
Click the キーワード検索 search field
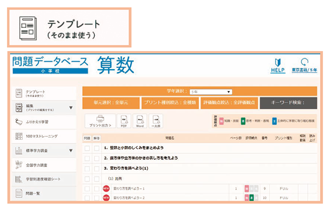[x=288, y=103]
